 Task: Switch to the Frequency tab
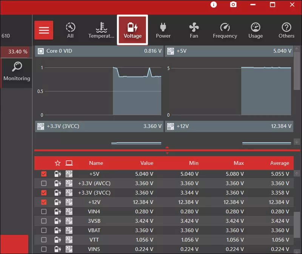pos(225,30)
